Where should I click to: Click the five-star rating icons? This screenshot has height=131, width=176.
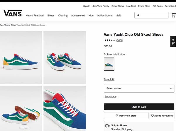[109, 40]
